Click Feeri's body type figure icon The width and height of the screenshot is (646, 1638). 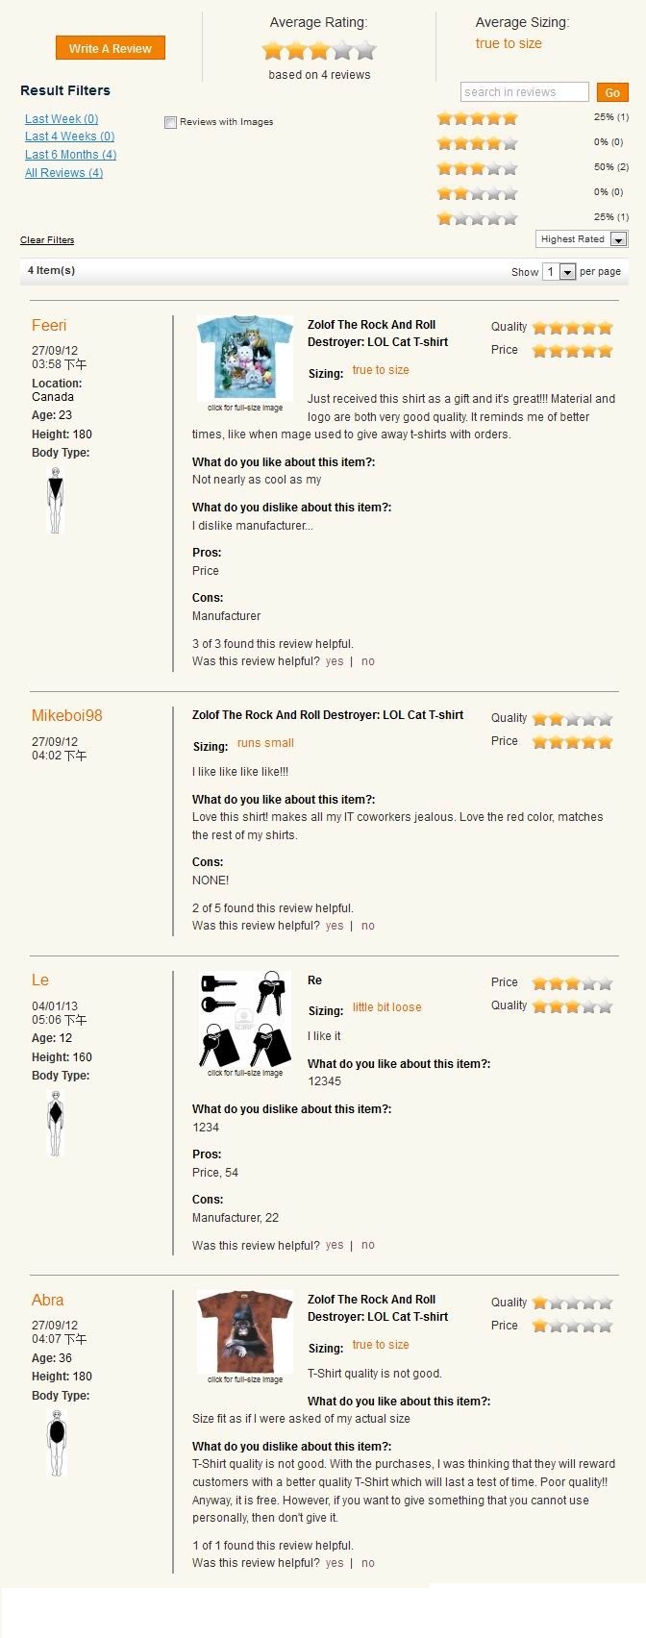[56, 500]
